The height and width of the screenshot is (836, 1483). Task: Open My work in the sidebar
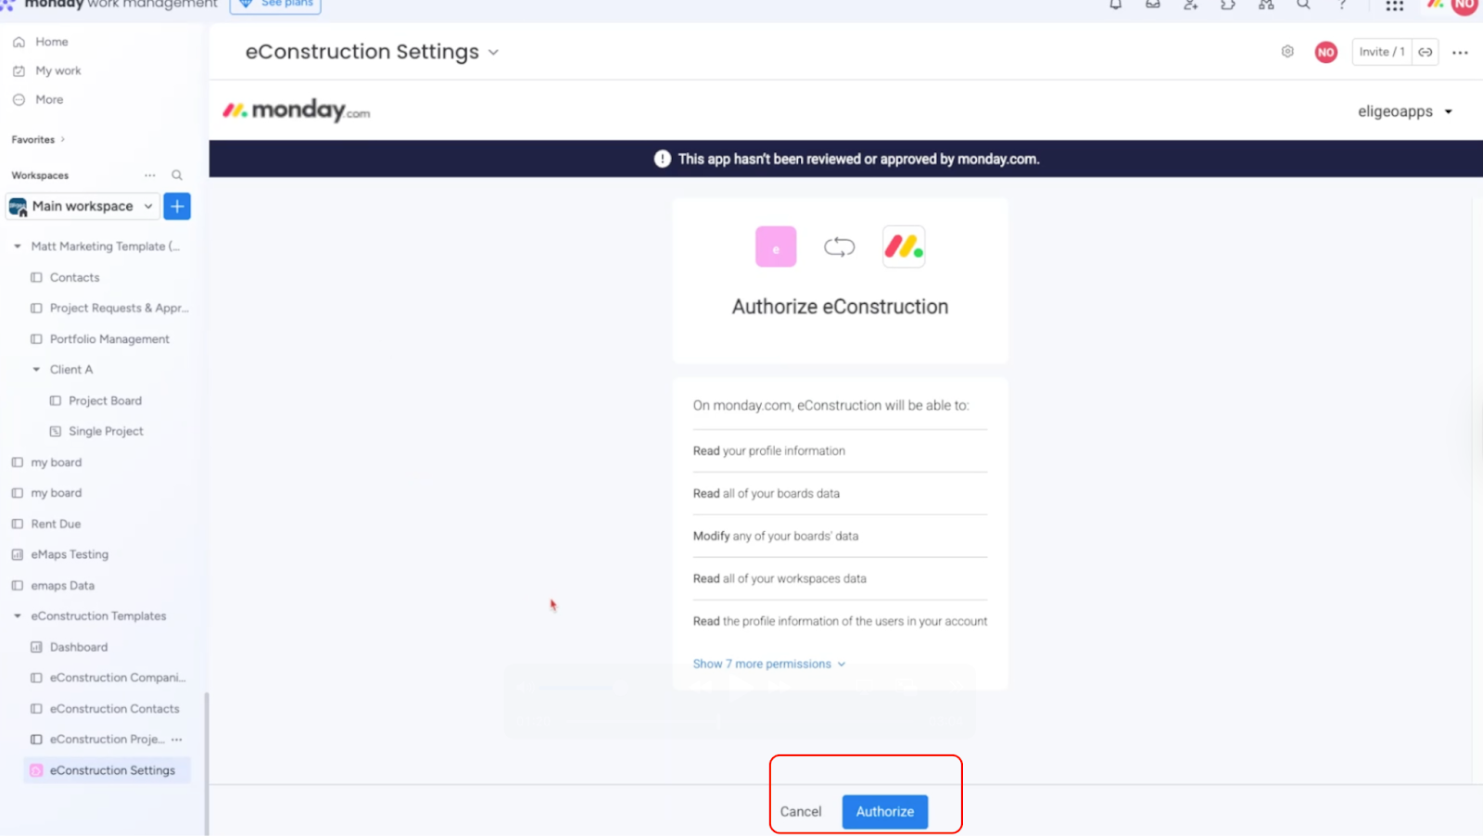[x=57, y=70]
